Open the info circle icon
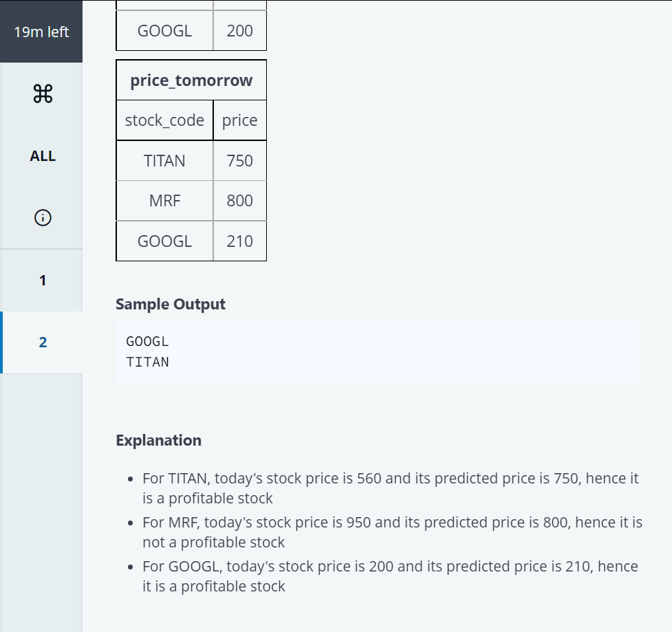 42,218
